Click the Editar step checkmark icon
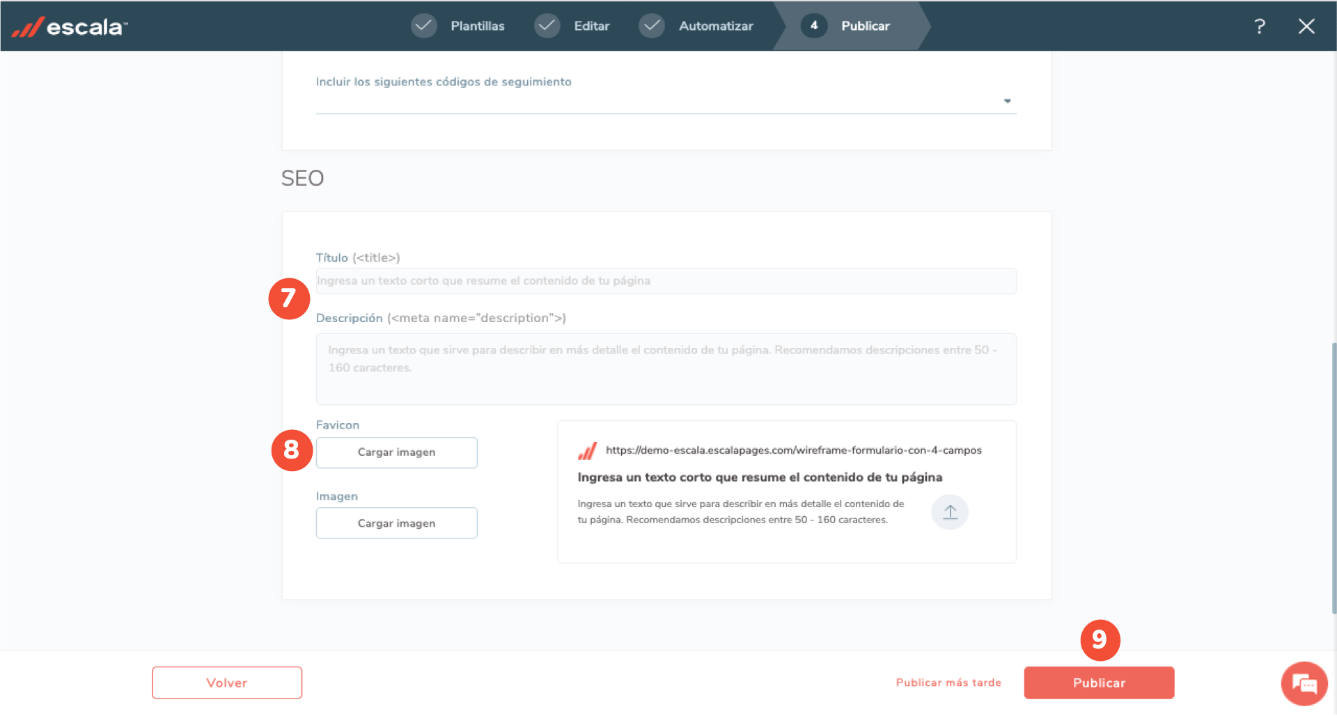1337x718 pixels. click(547, 26)
